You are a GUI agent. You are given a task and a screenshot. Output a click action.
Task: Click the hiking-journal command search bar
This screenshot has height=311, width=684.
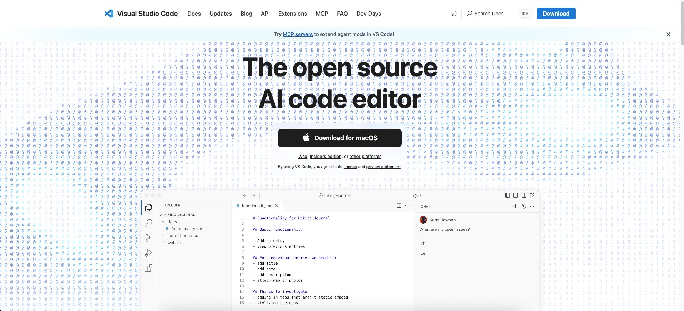[x=335, y=195]
